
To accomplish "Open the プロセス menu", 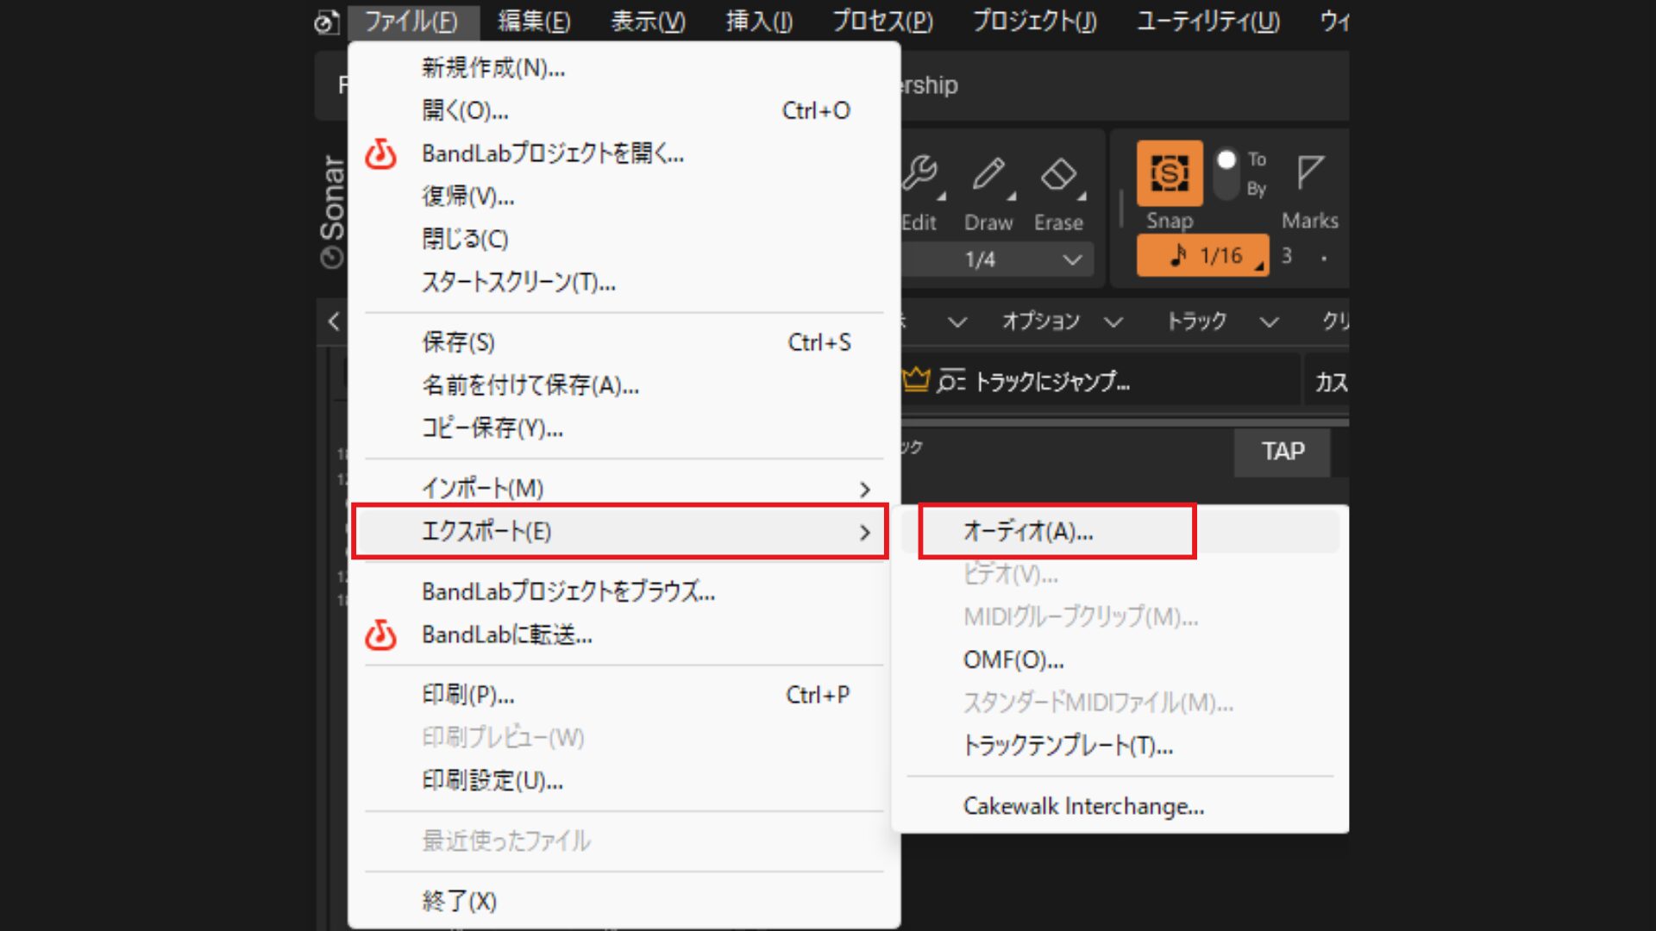I will click(881, 22).
